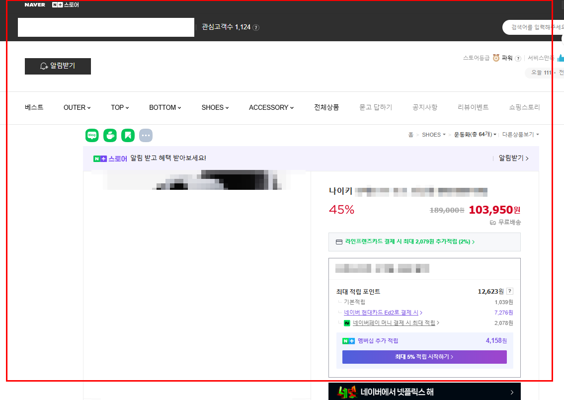Click the 45% discount rate
Image resolution: width=564 pixels, height=400 pixels.
342,210
